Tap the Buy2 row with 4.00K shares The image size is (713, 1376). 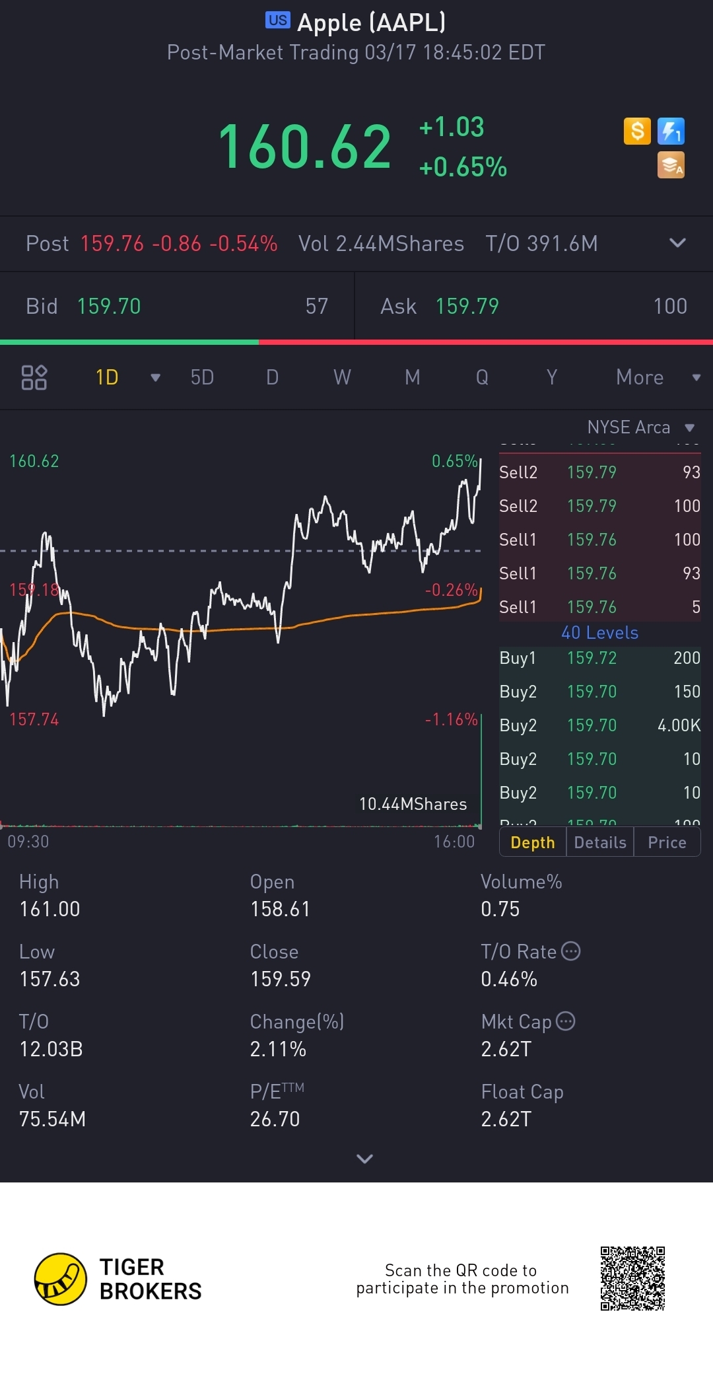pos(599,725)
